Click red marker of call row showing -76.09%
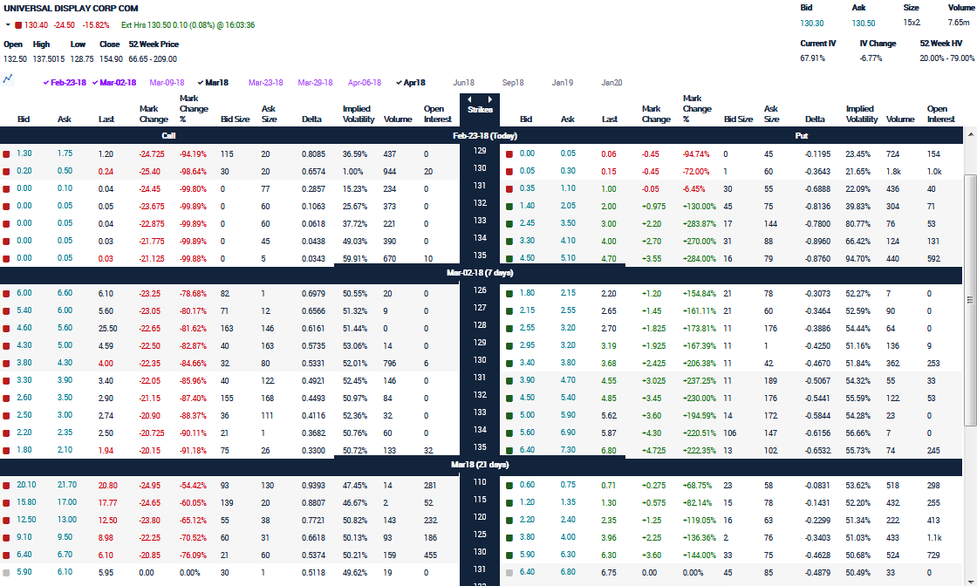This screenshot has width=977, height=586. tap(6, 555)
